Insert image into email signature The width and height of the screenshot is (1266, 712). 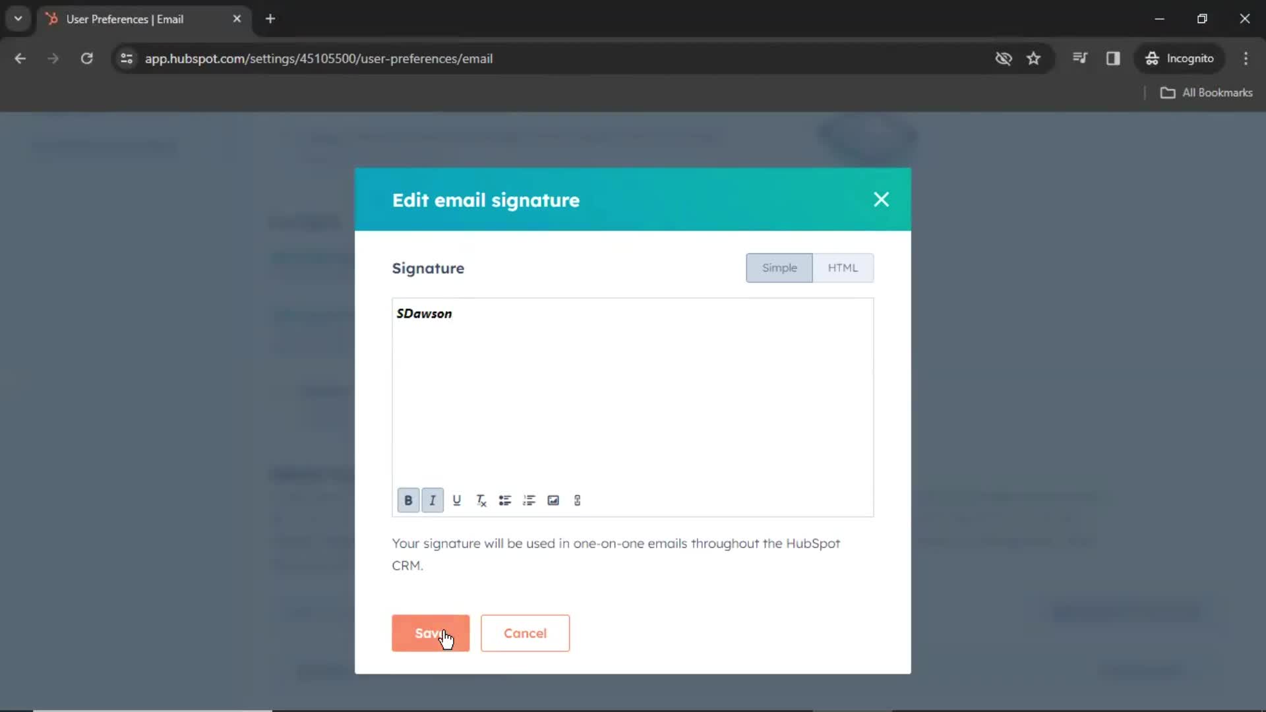tap(553, 500)
